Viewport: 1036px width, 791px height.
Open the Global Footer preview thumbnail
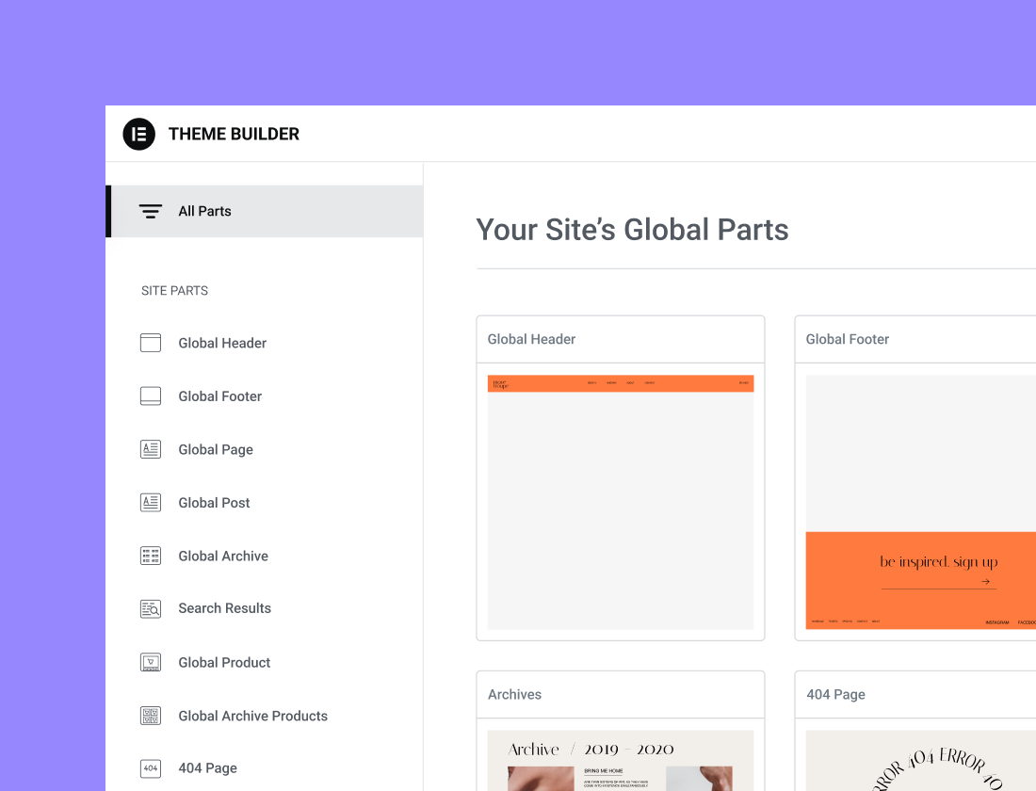[x=920, y=502]
